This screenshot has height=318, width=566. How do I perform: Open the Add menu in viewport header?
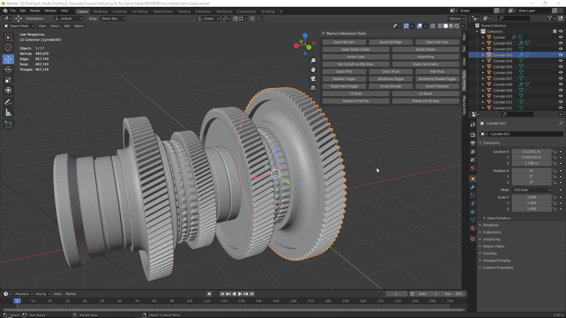point(67,26)
